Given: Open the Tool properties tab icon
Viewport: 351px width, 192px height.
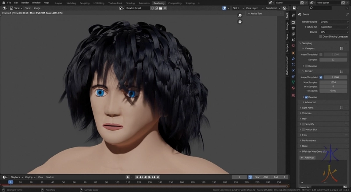Looking at the screenshot, I should pos(293,15).
